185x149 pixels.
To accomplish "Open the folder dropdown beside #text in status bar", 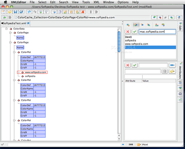I will (x=139, y=145).
